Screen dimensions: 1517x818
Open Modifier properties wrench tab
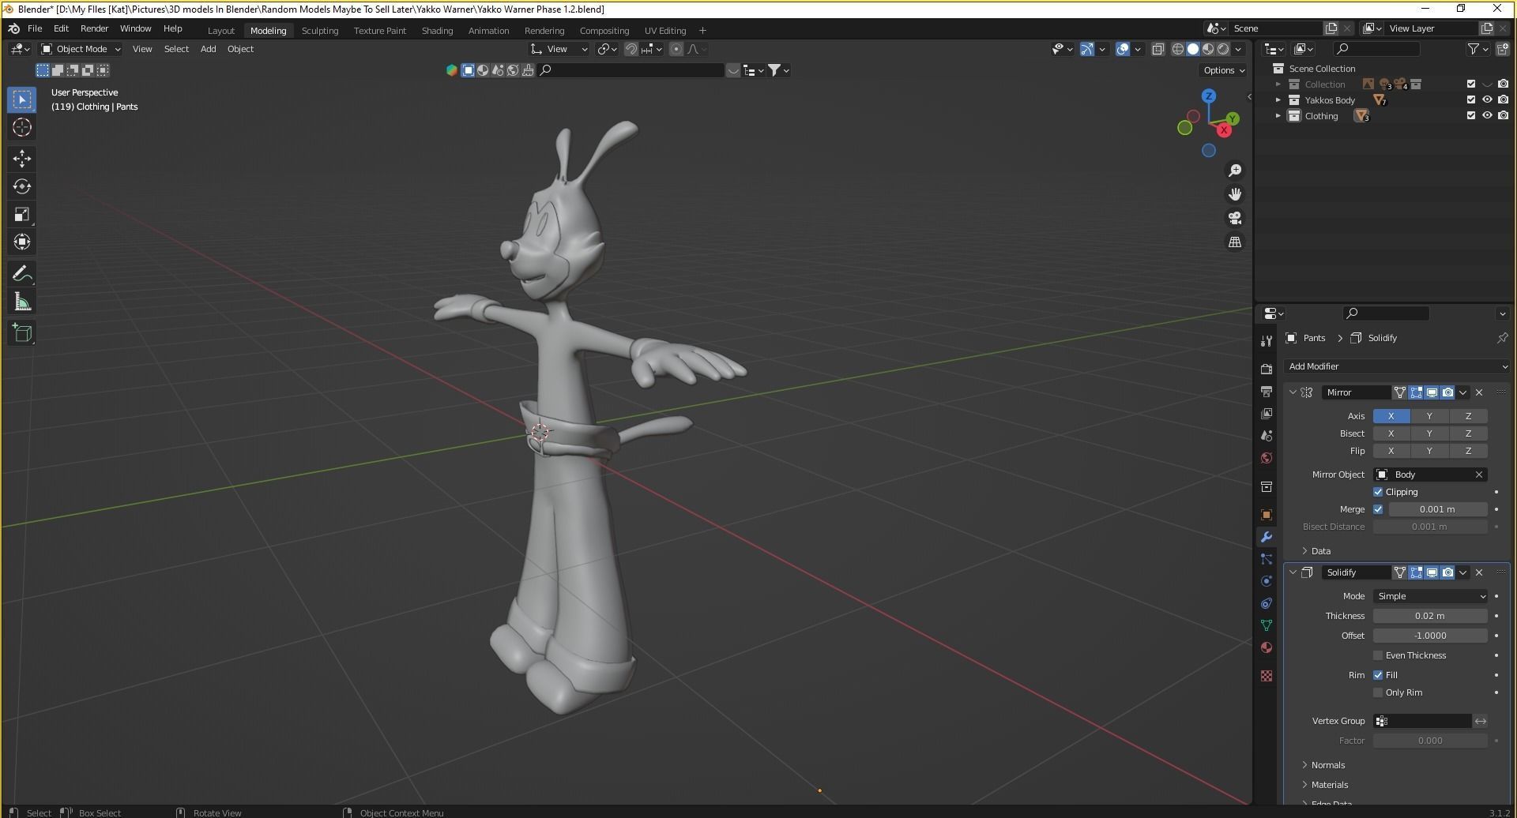pyautogui.click(x=1267, y=537)
